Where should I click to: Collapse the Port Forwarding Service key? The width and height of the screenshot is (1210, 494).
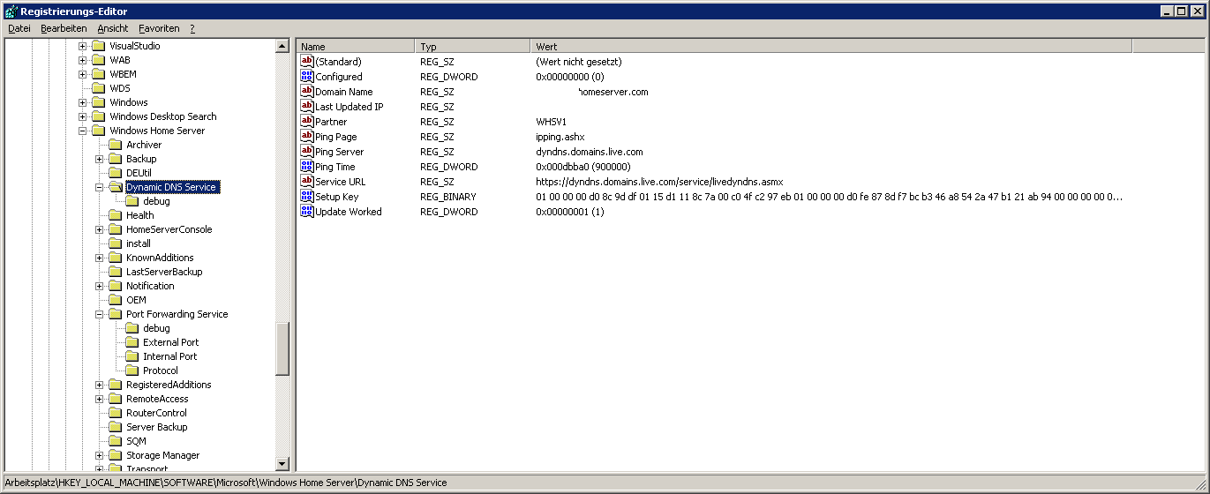tap(100, 314)
